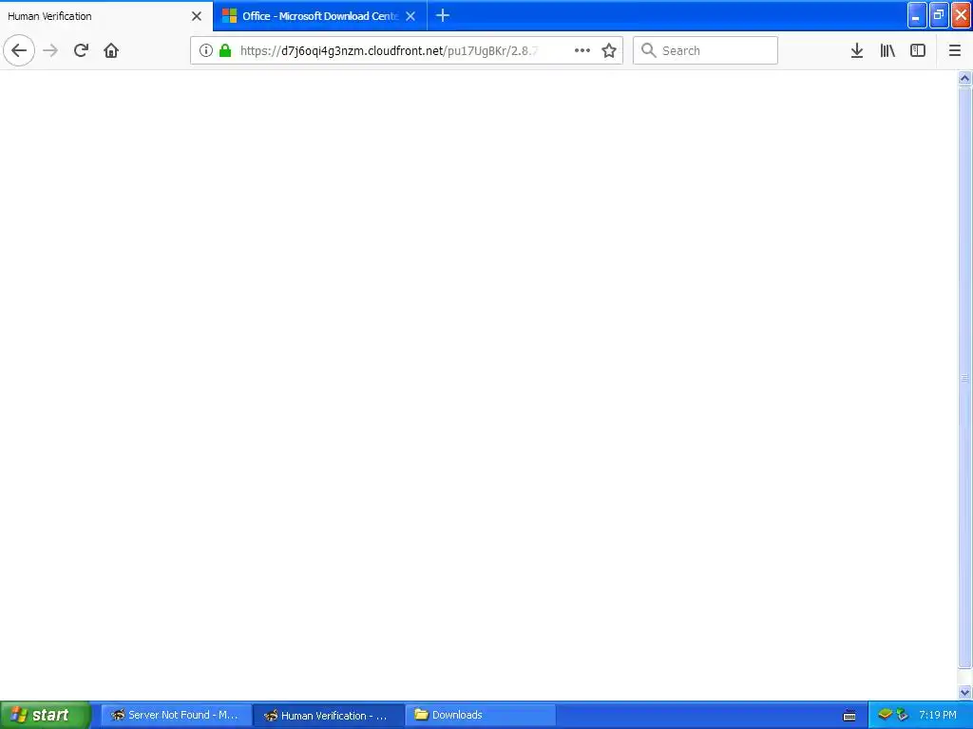Open the Firefox hamburger menu
This screenshot has width=973, height=729.
(955, 50)
